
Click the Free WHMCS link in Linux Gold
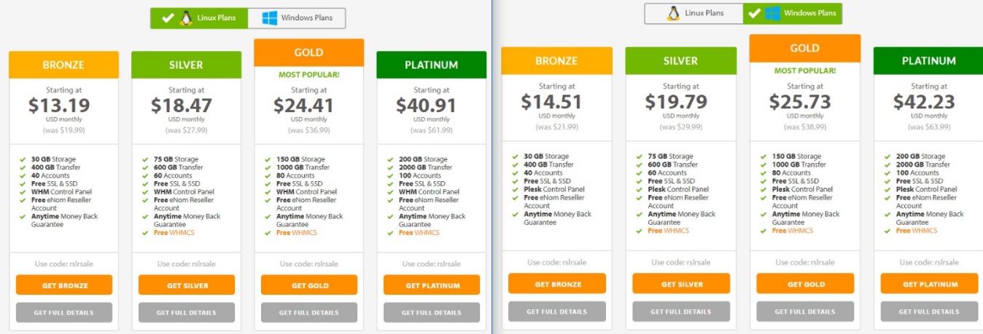(298, 233)
